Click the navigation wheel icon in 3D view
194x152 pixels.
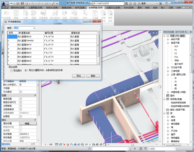[155, 68]
